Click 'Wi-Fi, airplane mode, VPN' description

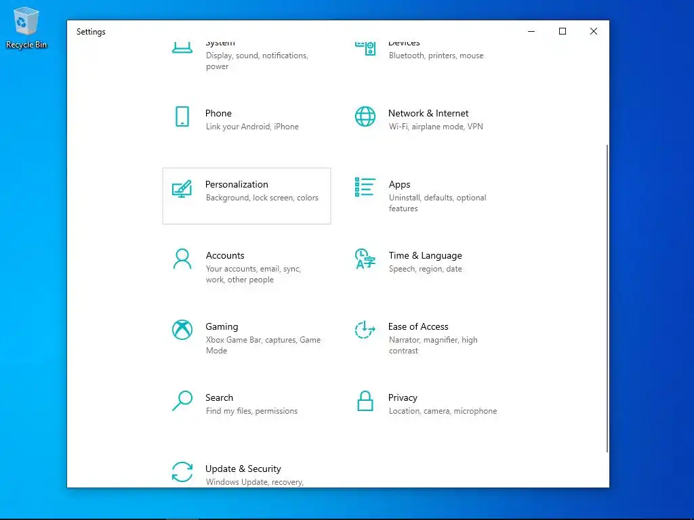point(436,127)
